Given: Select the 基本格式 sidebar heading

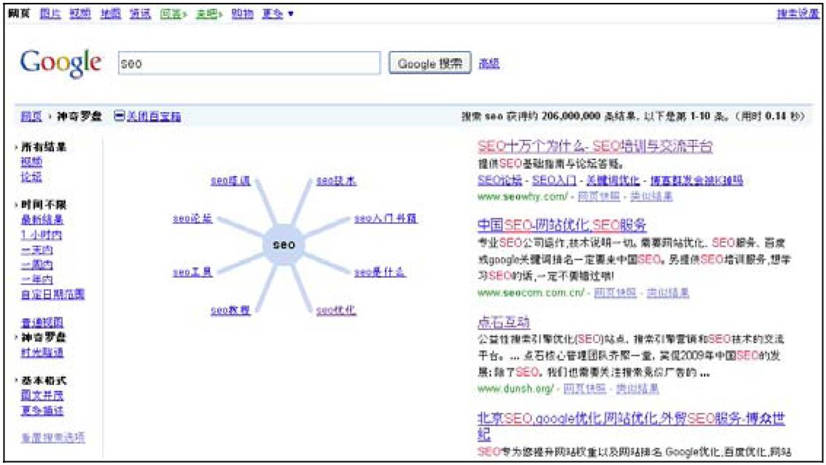Looking at the screenshot, I should [43, 381].
